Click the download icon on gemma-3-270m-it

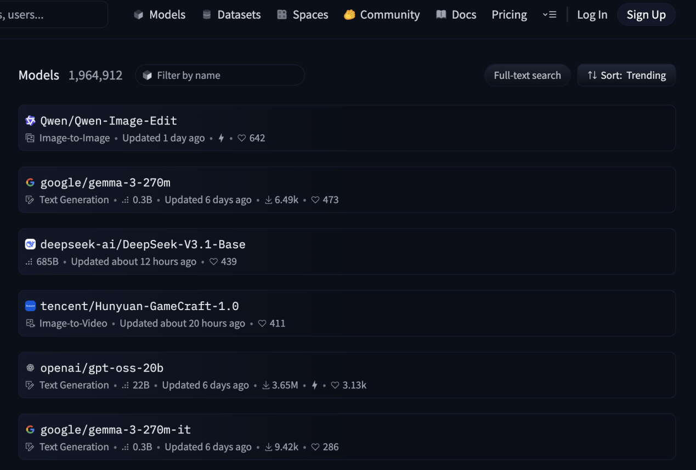(x=268, y=448)
